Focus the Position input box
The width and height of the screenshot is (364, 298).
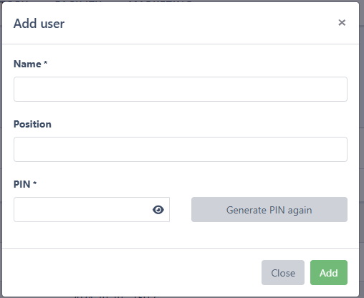point(181,149)
